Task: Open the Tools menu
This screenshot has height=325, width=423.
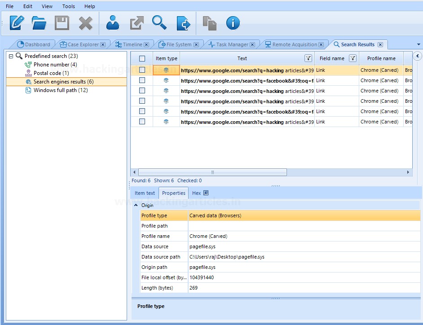Action: [69, 6]
